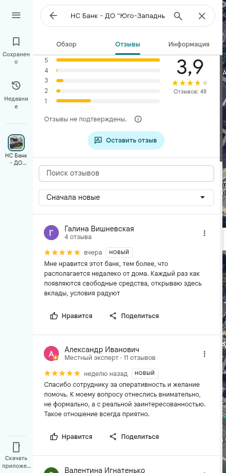Click the search box text НС Банк

118,16
